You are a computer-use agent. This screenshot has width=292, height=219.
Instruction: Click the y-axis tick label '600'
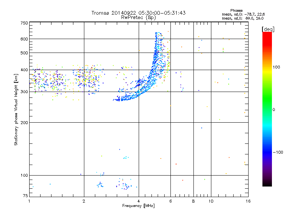[24, 39]
